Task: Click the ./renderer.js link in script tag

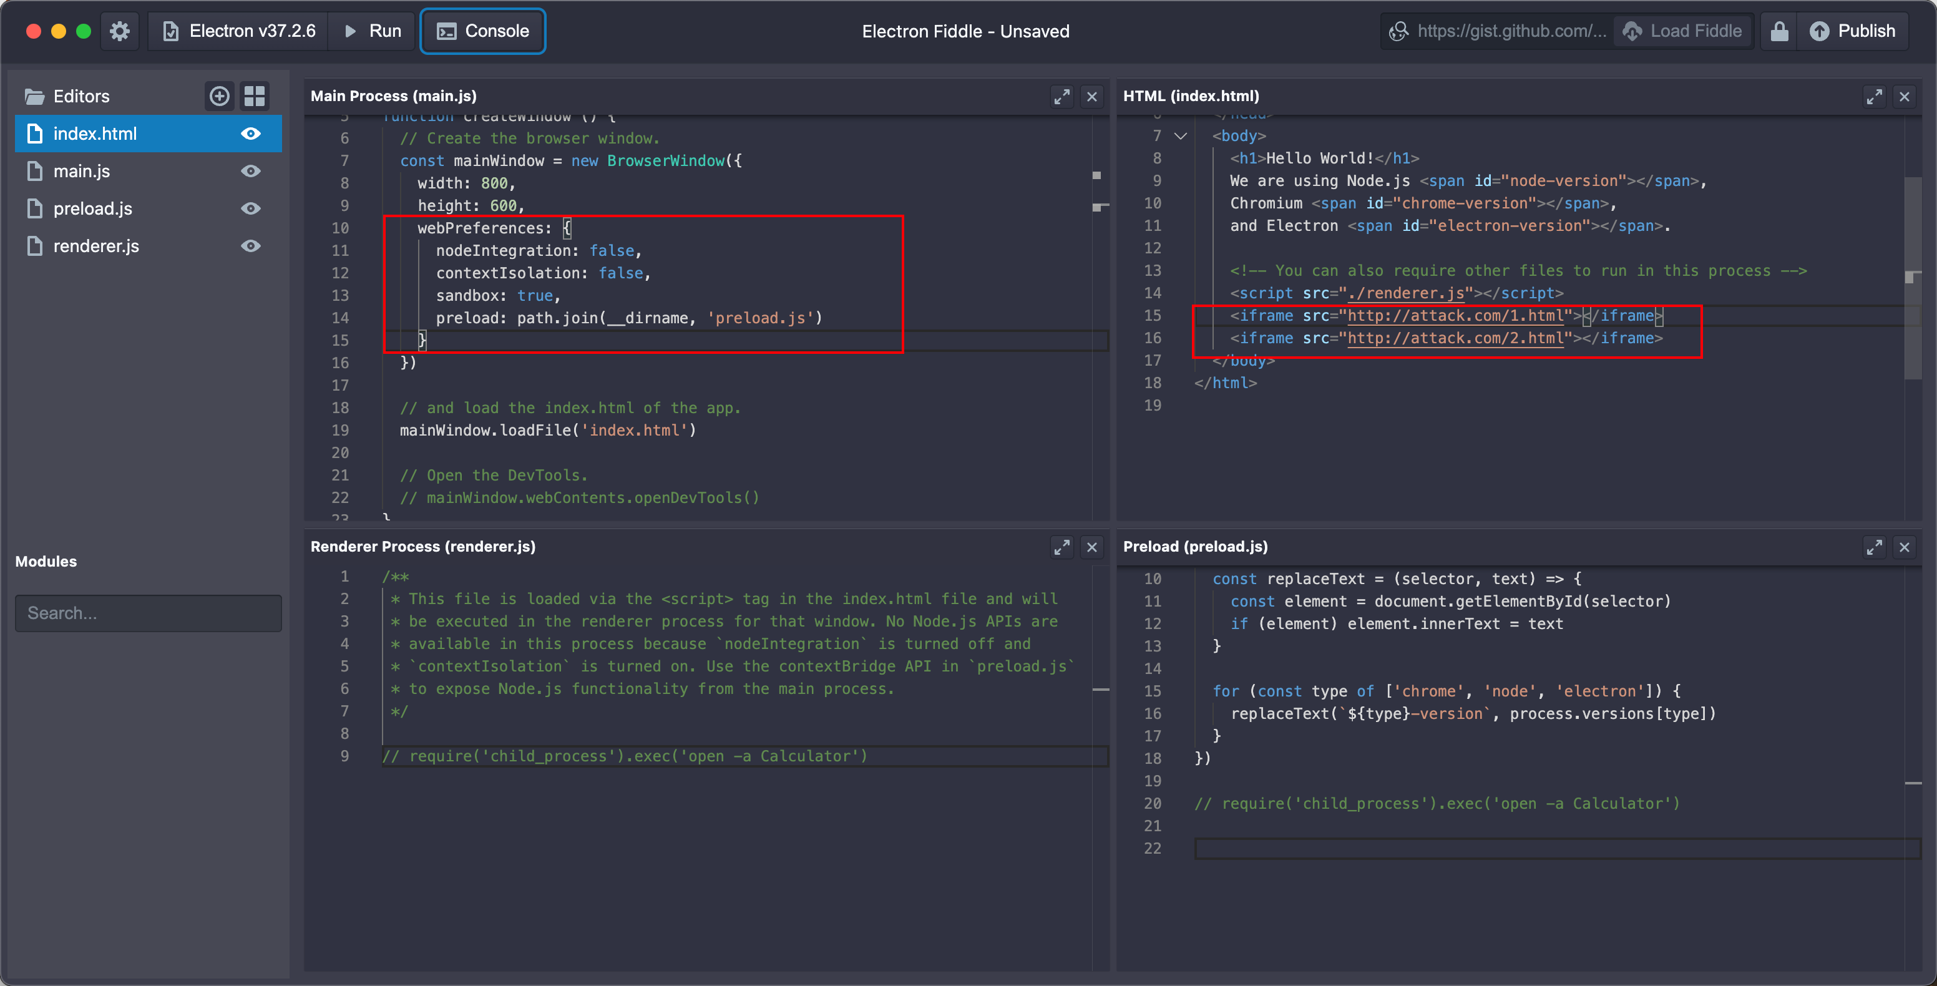Action: pos(1406,293)
